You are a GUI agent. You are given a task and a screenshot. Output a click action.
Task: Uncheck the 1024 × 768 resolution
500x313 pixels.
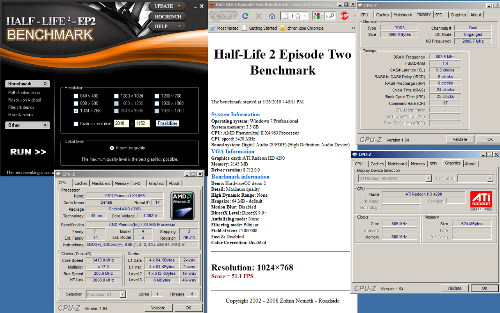pyautogui.click(x=76, y=111)
